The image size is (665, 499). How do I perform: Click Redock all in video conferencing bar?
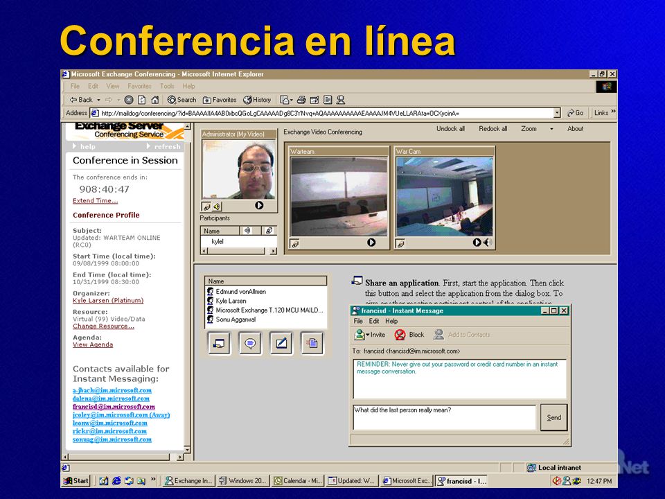click(493, 129)
